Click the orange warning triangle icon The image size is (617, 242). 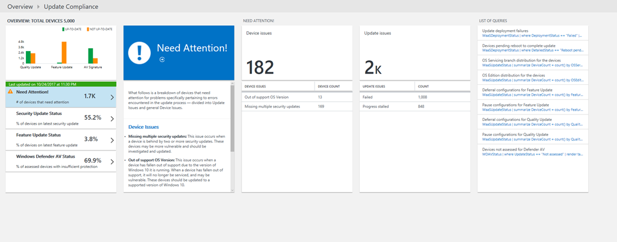[10, 92]
